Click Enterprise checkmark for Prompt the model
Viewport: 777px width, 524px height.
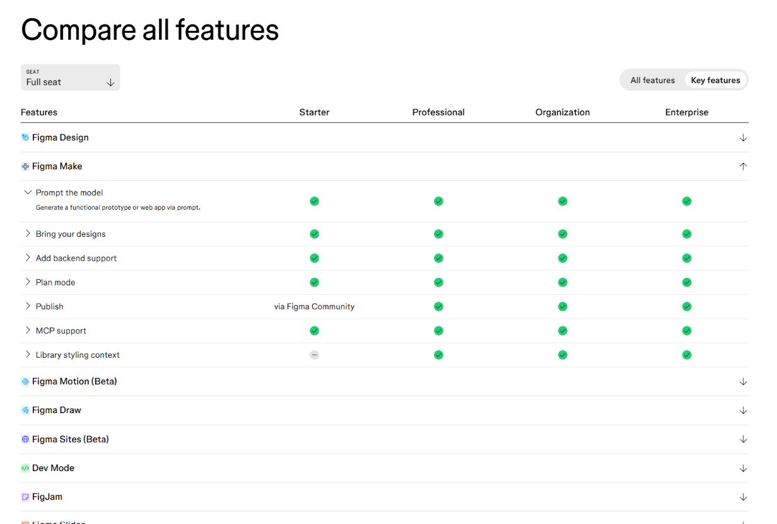pyautogui.click(x=687, y=201)
